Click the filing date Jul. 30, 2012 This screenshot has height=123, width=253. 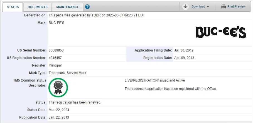click(x=184, y=50)
